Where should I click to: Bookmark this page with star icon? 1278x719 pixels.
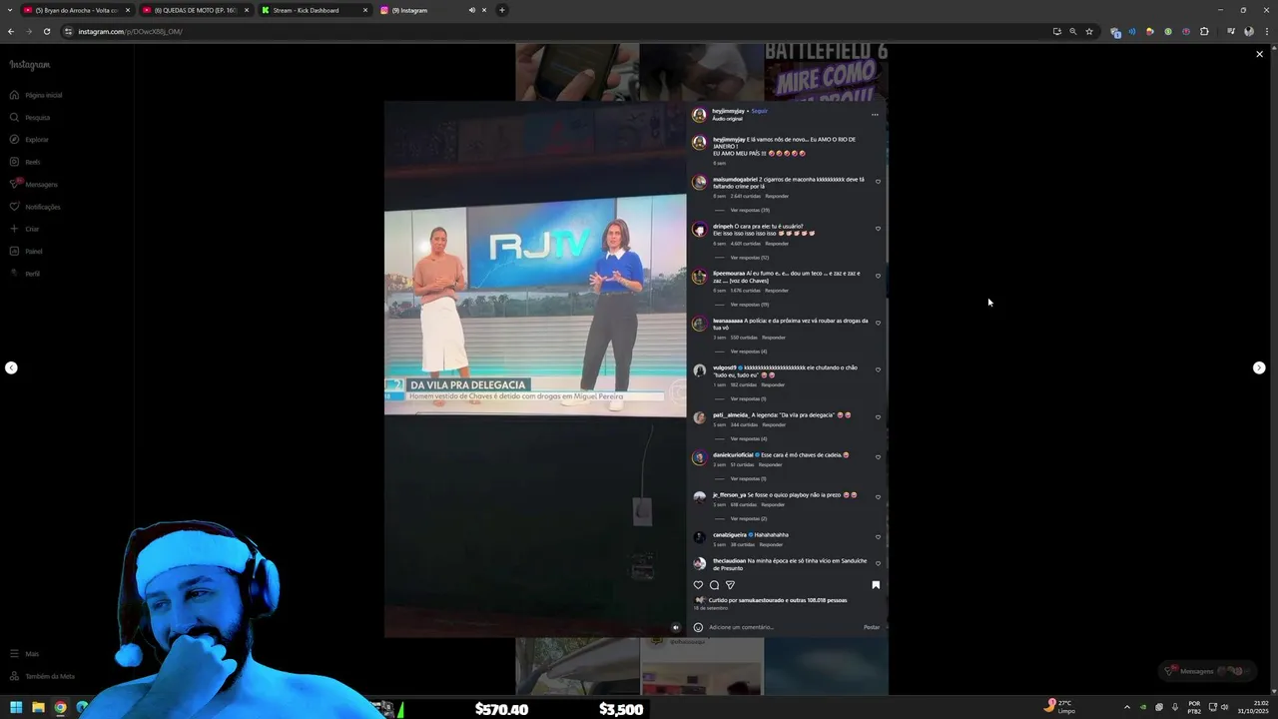coord(1089,31)
